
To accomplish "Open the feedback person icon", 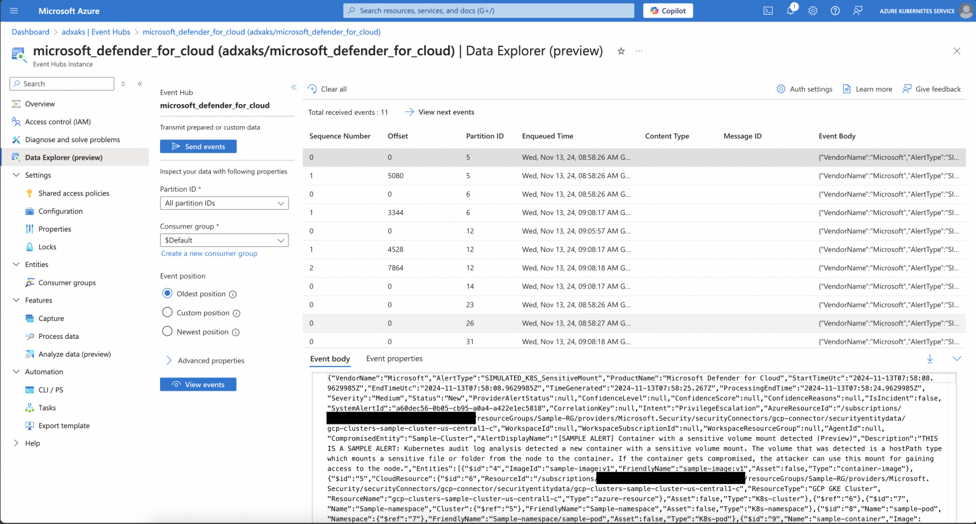I will [857, 10].
